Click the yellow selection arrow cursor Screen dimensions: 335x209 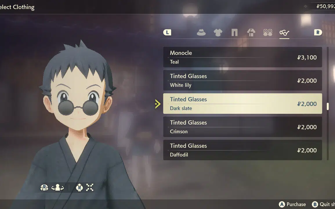158,104
